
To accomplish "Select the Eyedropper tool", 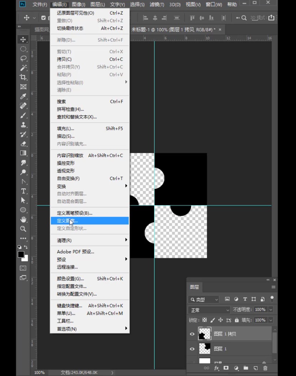I will (24, 96).
